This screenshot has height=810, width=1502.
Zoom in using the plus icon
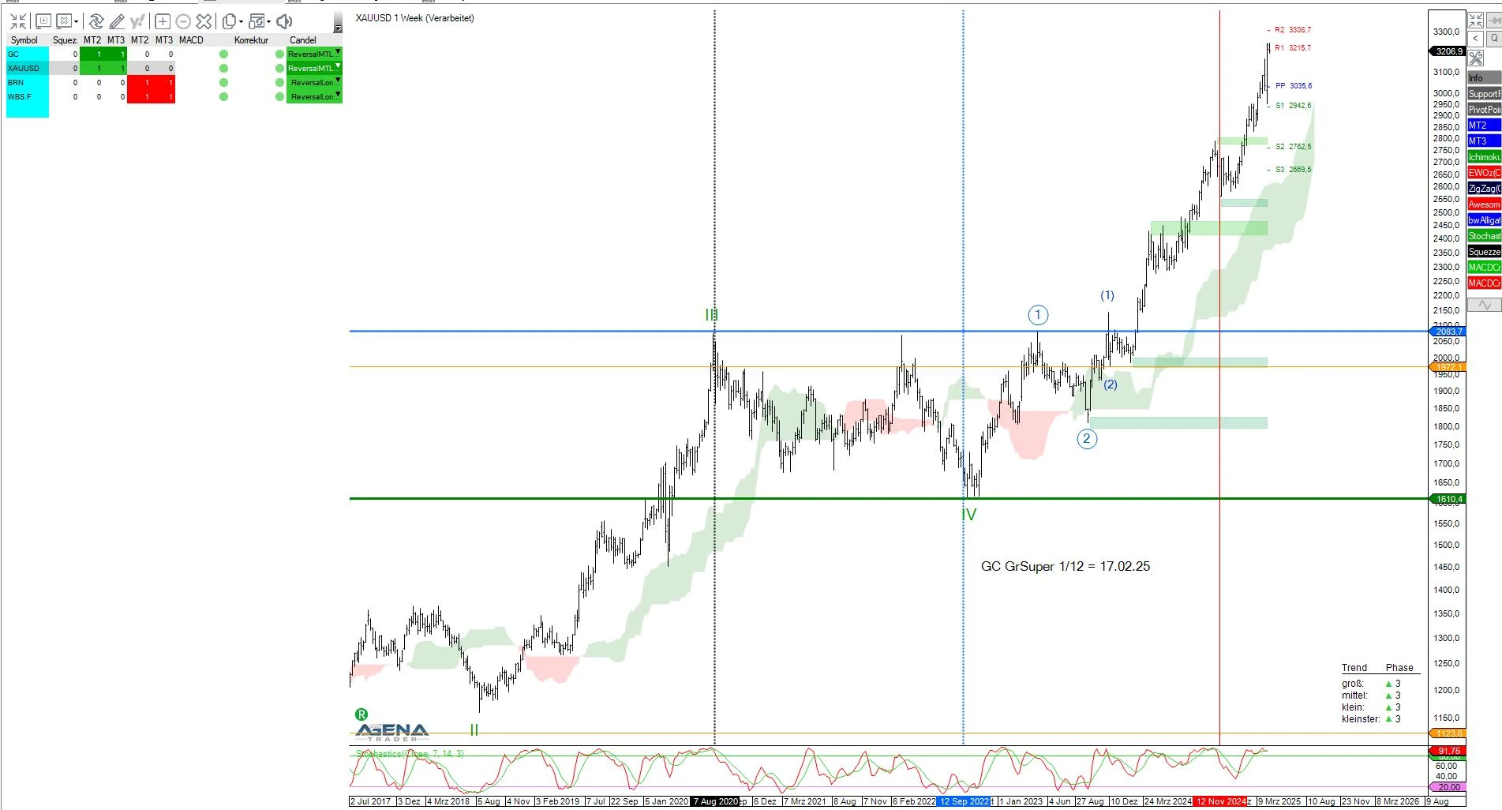[163, 21]
